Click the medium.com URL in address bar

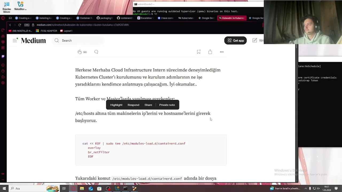pos(83,25)
